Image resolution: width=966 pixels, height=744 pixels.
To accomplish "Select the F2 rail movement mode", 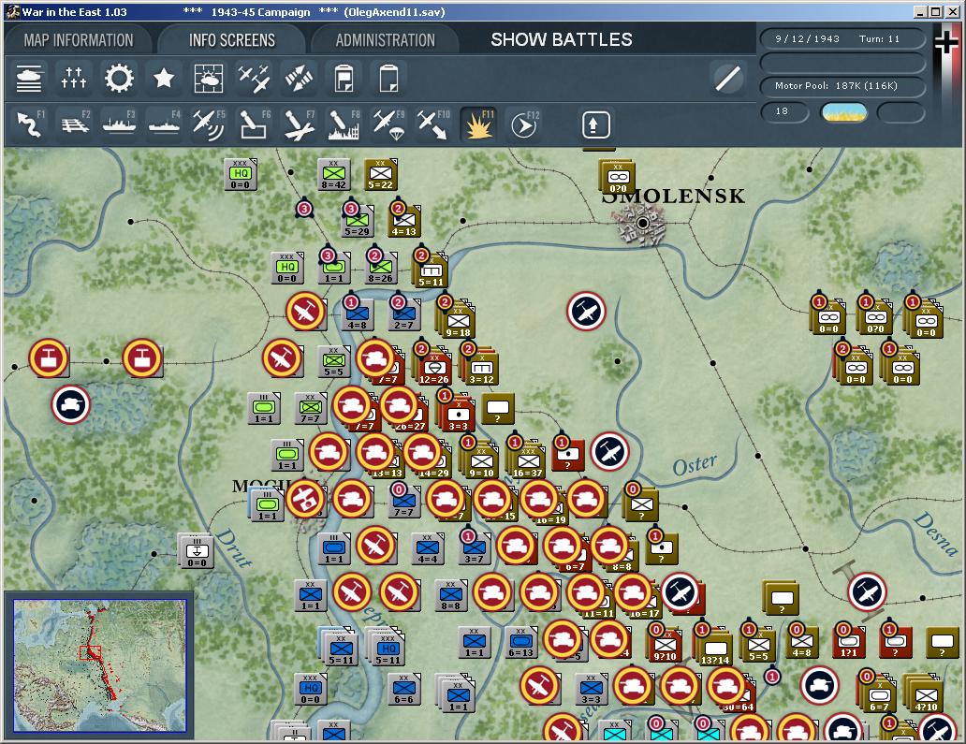I will point(75,124).
